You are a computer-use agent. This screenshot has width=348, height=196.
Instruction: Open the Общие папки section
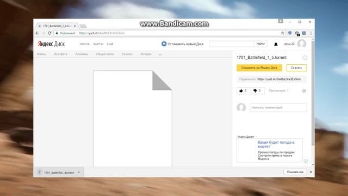click(105, 54)
